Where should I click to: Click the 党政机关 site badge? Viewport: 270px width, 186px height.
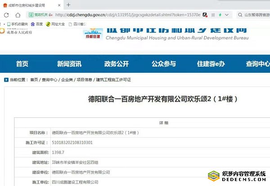40,15
